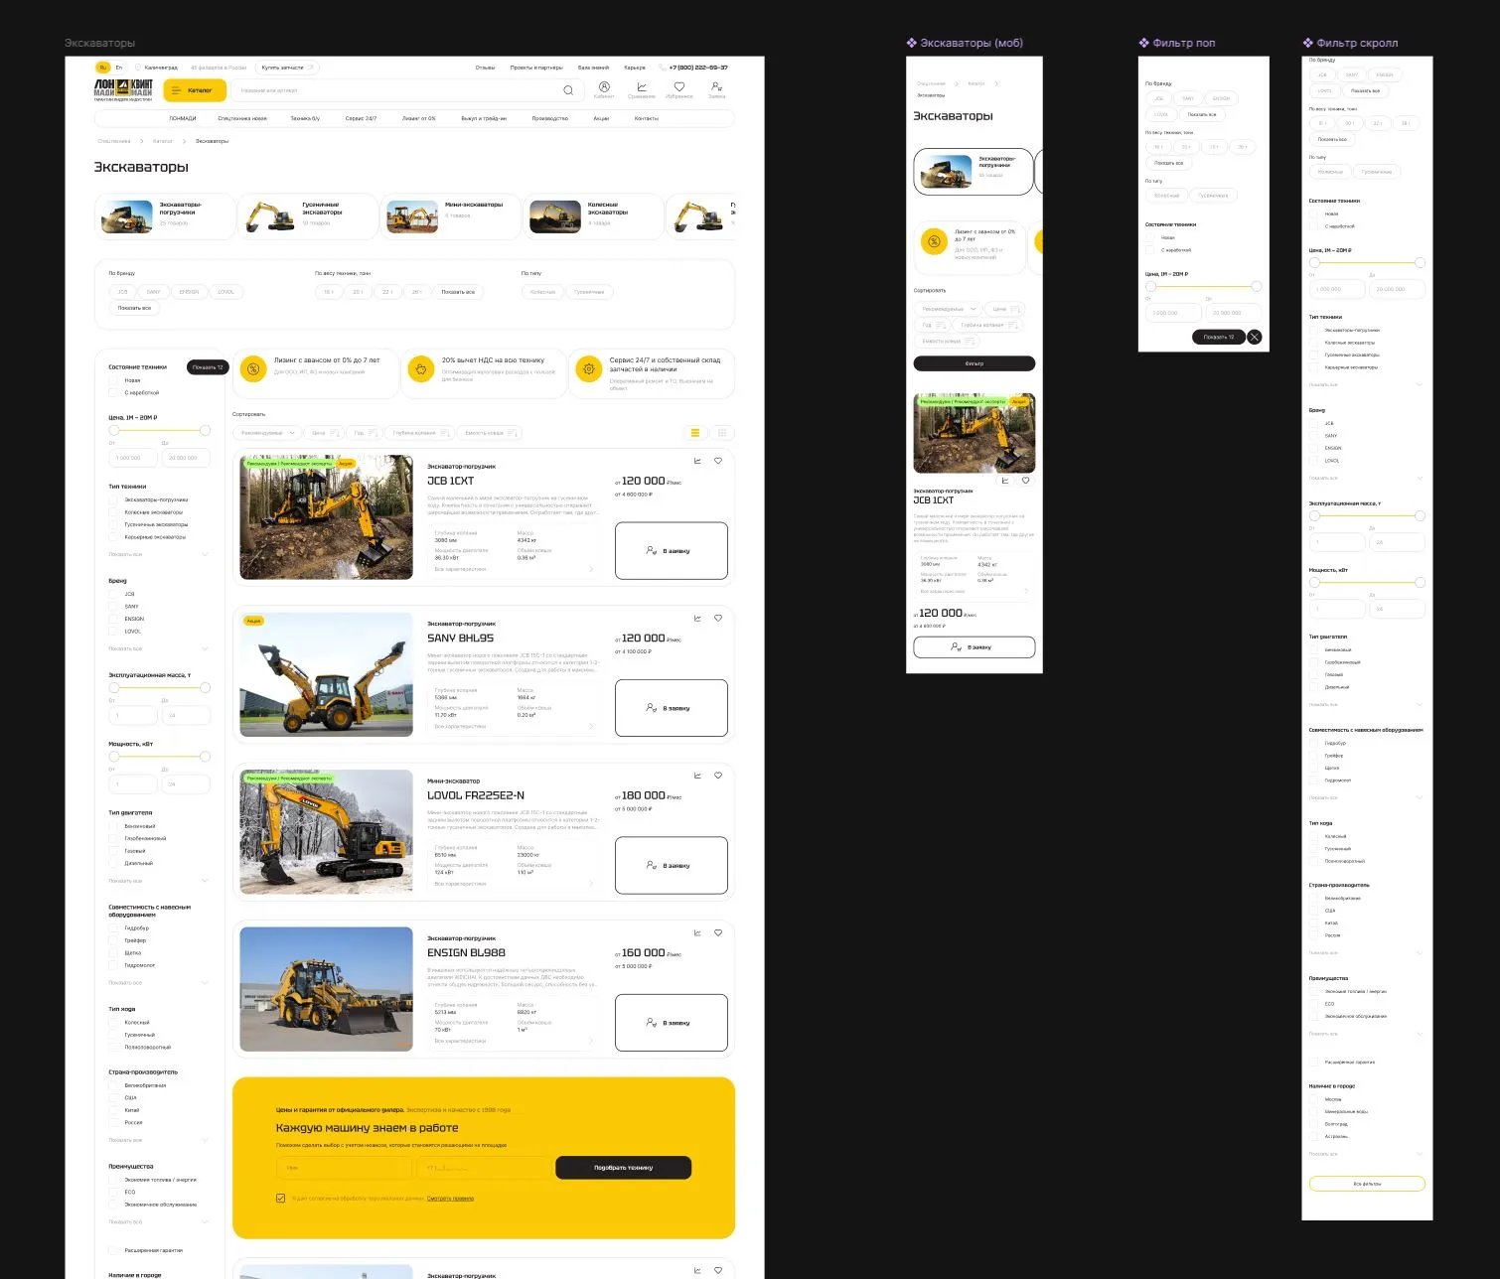Open Мини-экскаваторы category card
This screenshot has width=1500, height=1279.
[x=452, y=216]
